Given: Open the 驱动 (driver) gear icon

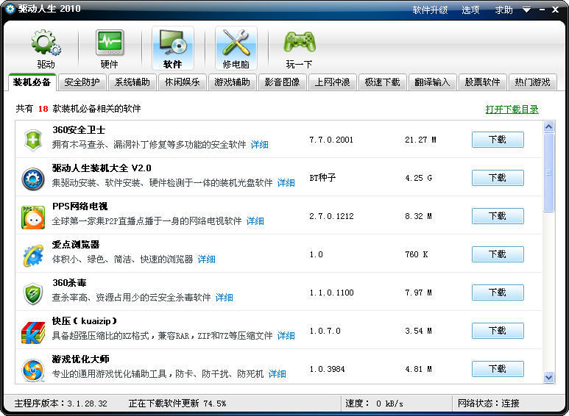Looking at the screenshot, I should (46, 44).
